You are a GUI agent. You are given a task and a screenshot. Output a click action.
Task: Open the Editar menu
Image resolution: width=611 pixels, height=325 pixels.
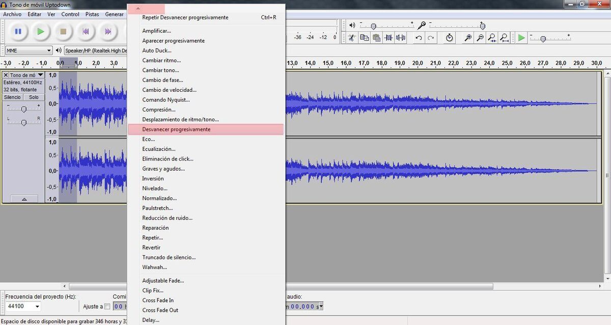click(x=35, y=14)
